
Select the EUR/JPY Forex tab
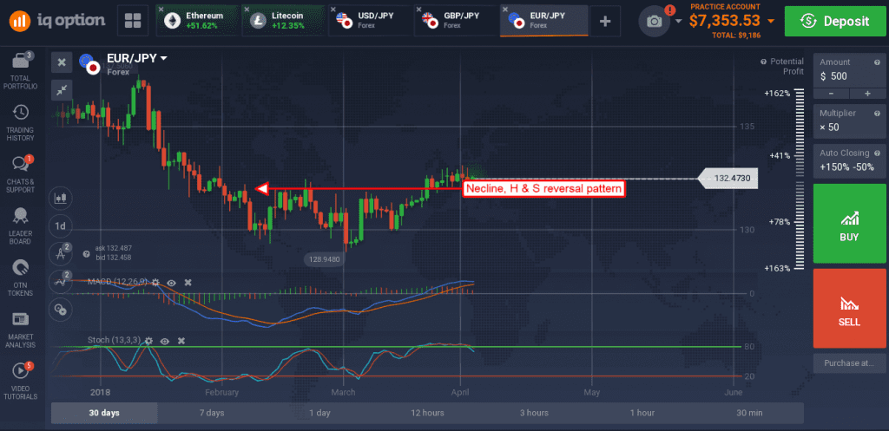pos(543,21)
